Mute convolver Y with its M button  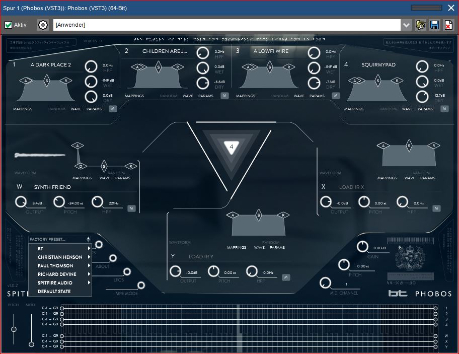286,277
